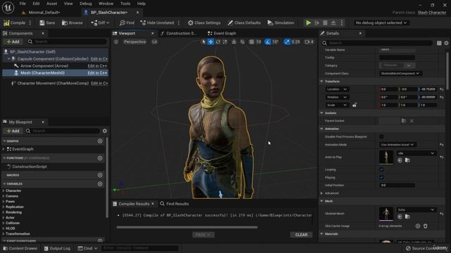Click Browse in the toolbar
The image size is (451, 253).
72,22
